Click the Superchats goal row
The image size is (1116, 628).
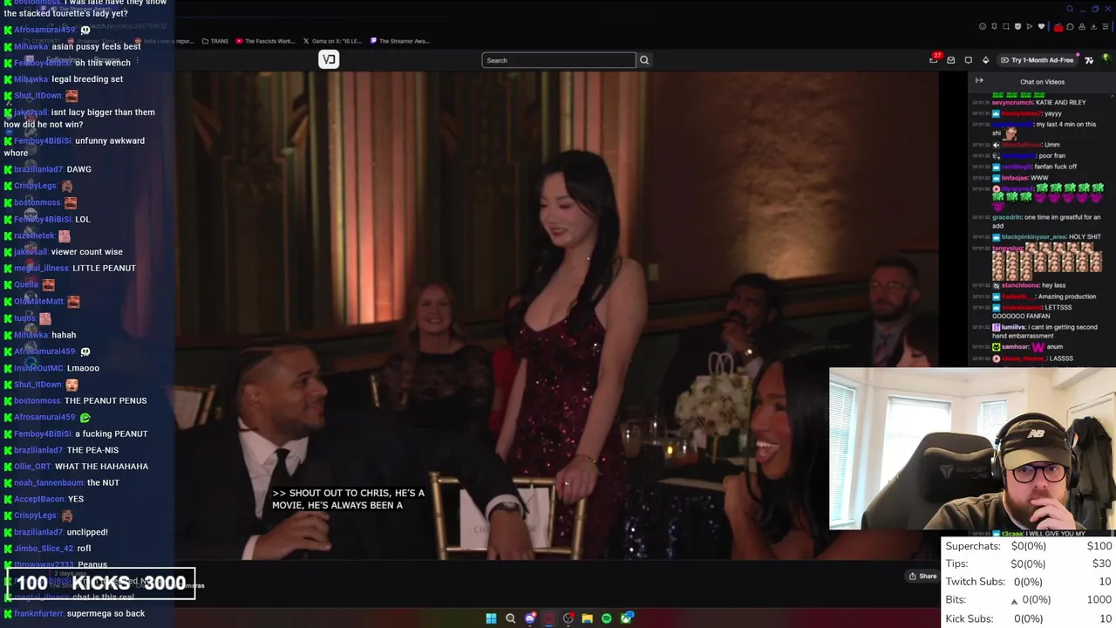coord(1029,546)
